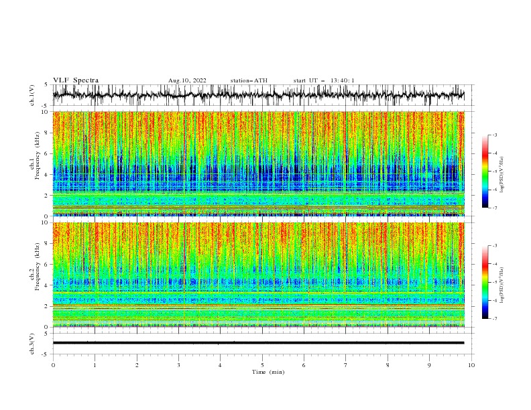Click the flat ch.3 voltage trace
The image size is (531, 410).
(258, 343)
